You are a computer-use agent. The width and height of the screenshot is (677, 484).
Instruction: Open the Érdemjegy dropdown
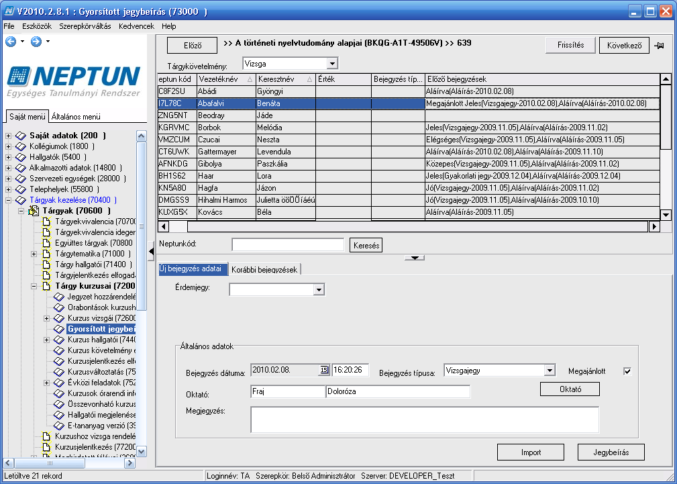319,289
